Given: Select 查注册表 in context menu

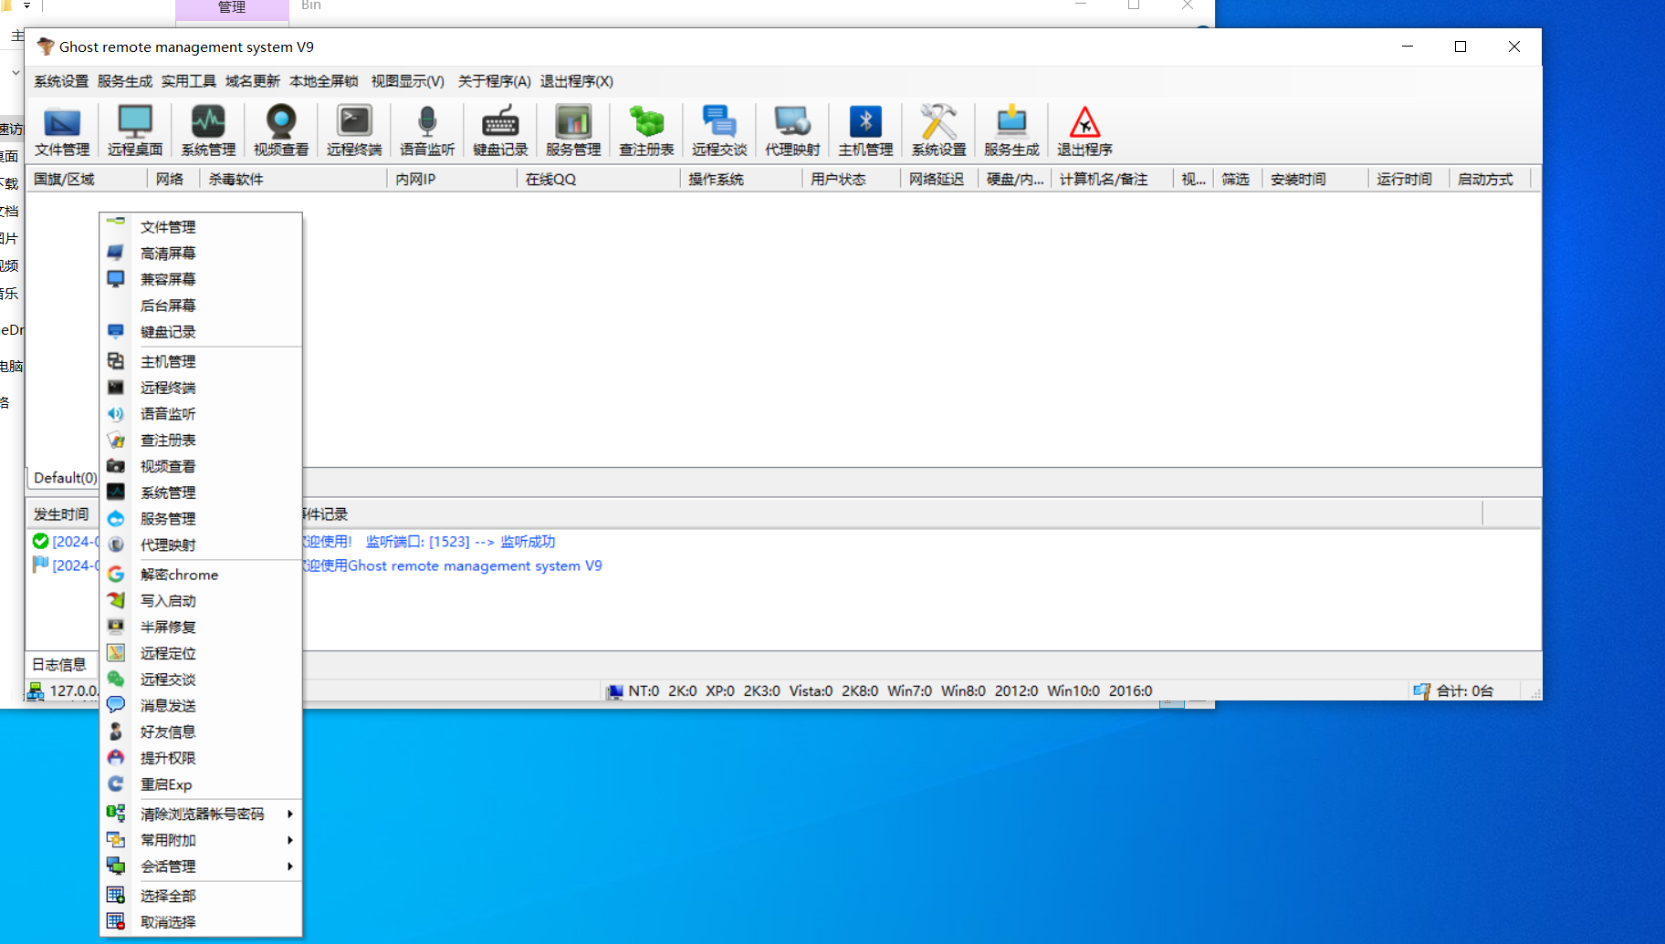Looking at the screenshot, I should point(201,440).
